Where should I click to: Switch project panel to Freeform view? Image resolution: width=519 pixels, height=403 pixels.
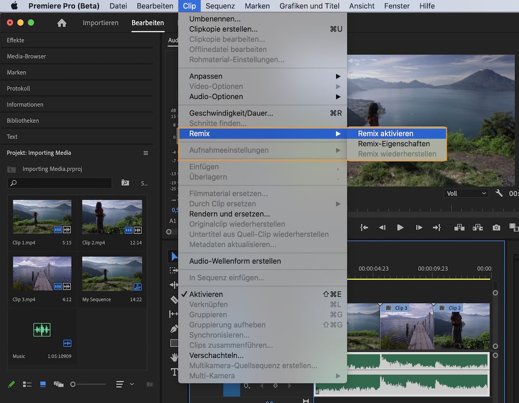click(x=59, y=384)
